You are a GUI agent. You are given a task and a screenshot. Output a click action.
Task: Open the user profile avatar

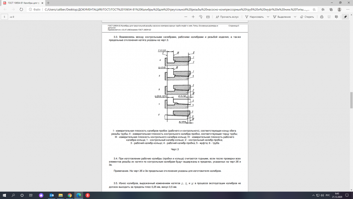coord(339,10)
